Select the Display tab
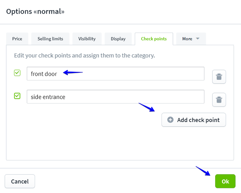The image size is (241, 193). 118,39
